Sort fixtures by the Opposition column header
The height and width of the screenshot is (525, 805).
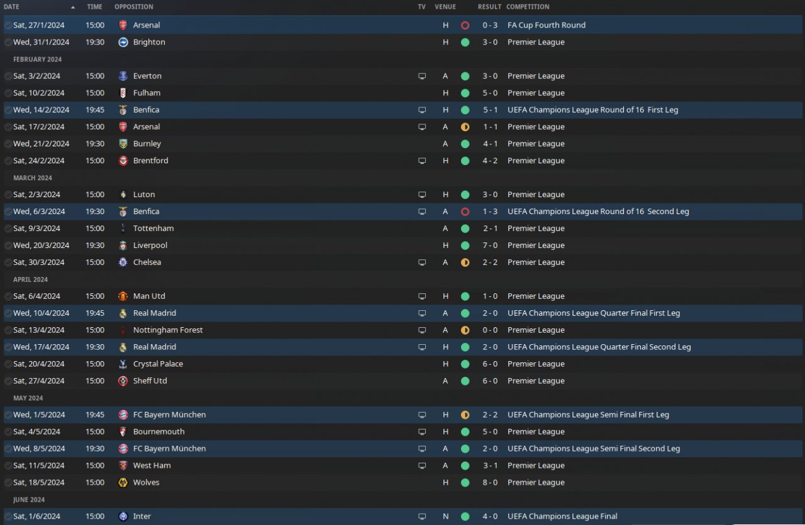pos(133,7)
